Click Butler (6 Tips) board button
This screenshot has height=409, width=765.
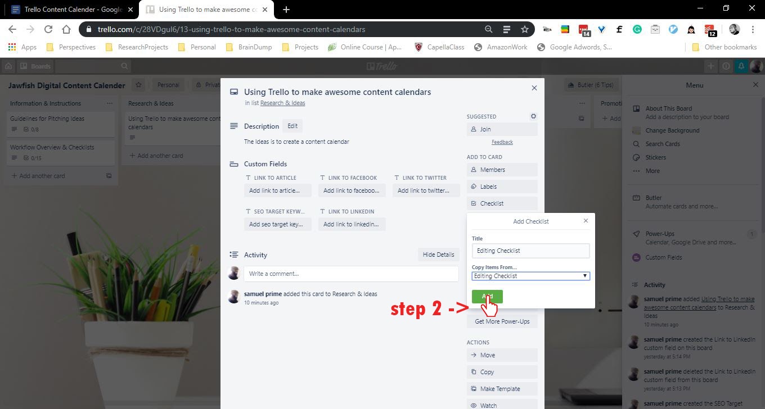pos(591,85)
